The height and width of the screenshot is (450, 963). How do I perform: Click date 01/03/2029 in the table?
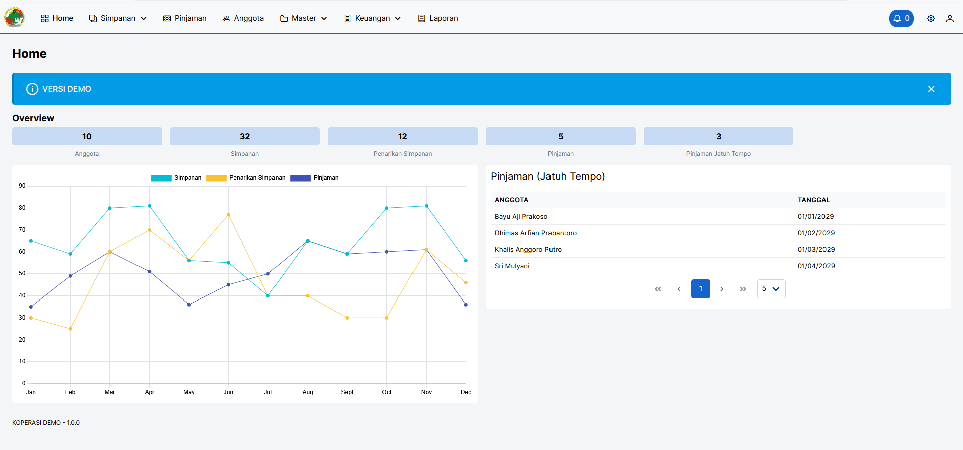pos(816,250)
